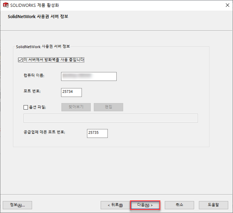Proceed with the 다음(N) button
Viewport: 233px width, 213px height.
(x=145, y=205)
